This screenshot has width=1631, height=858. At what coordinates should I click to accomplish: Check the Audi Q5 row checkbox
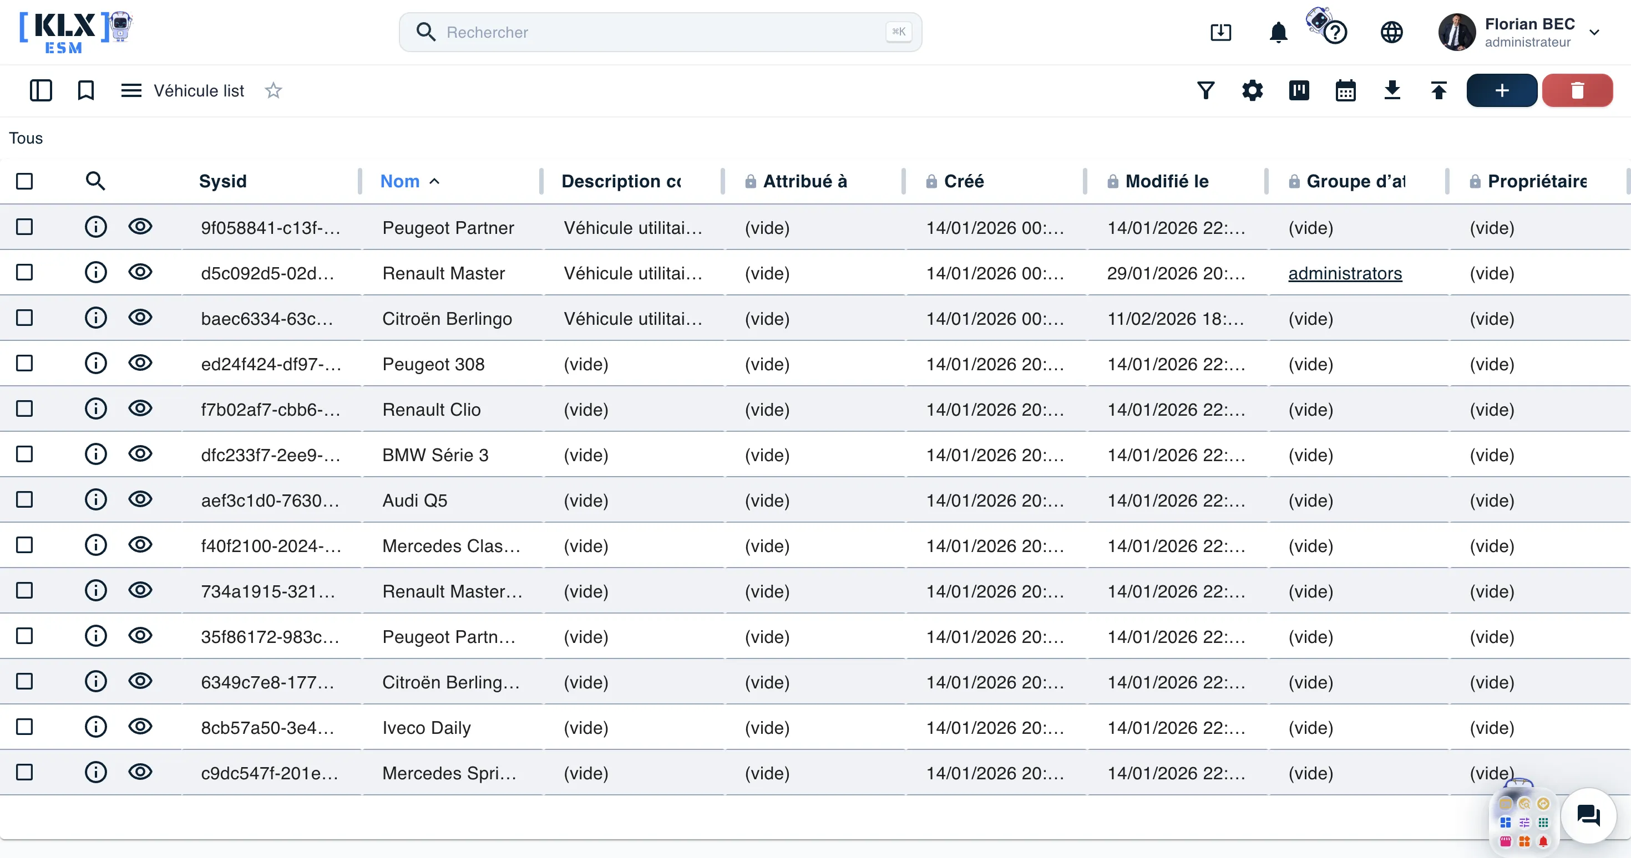(x=25, y=499)
